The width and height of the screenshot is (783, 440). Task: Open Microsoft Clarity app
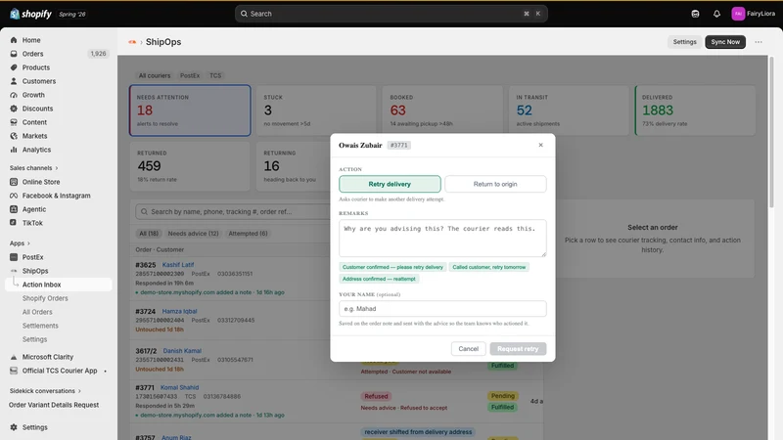(x=47, y=357)
